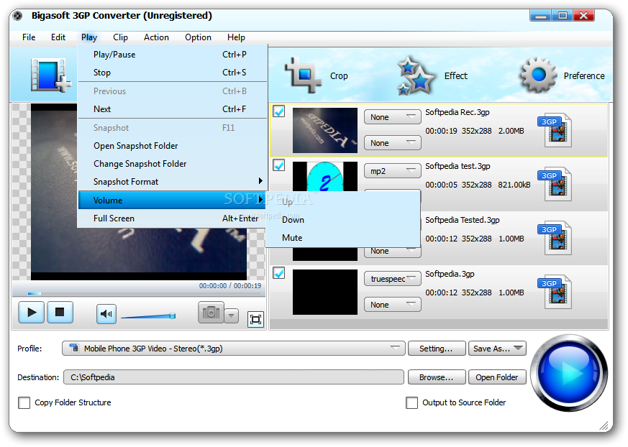This screenshot has width=628, height=447.
Task: Open the Crop tool icon
Action: 303,75
